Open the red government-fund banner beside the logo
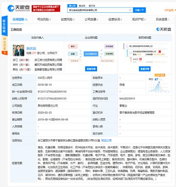This screenshot has width=176, height=187. (x=46, y=8)
